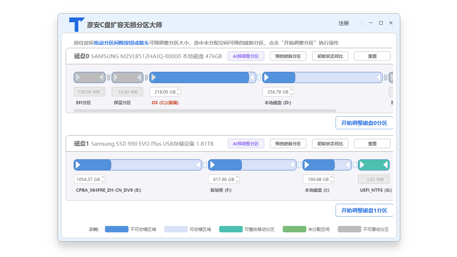
Task: Click the left arrow of the 本地磁盘 (D:) bar
Action: coord(266,77)
